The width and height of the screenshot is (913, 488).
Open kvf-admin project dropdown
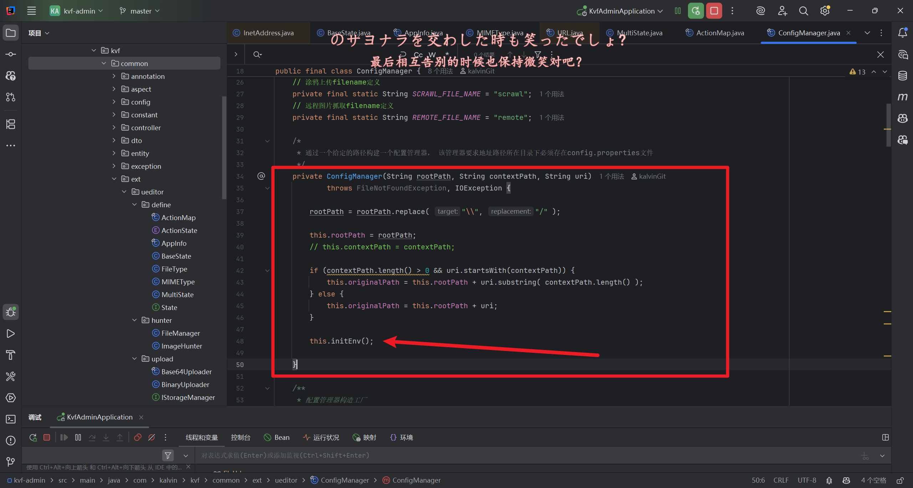tap(76, 11)
